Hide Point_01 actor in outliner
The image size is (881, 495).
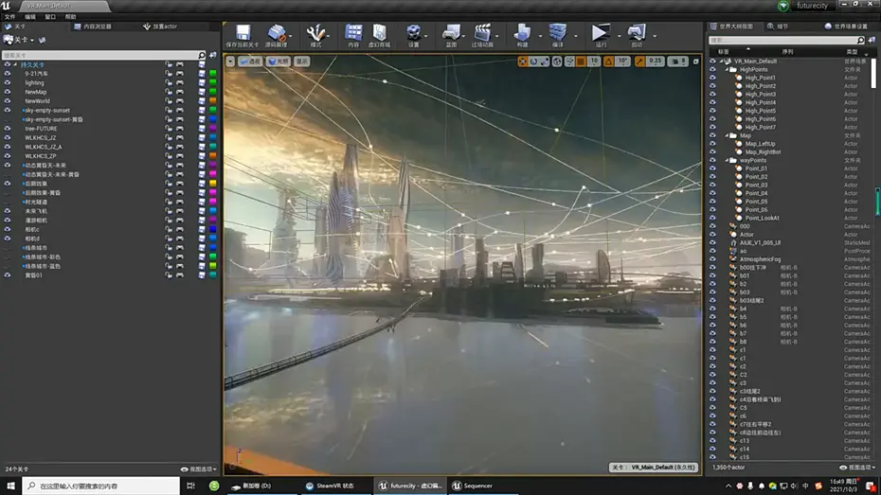pyautogui.click(x=712, y=168)
